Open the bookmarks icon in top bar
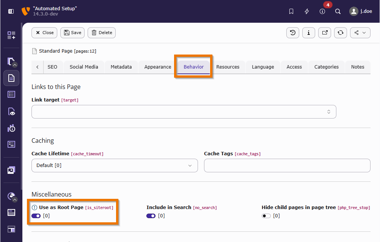This screenshot has width=380, height=242. pos(291,11)
